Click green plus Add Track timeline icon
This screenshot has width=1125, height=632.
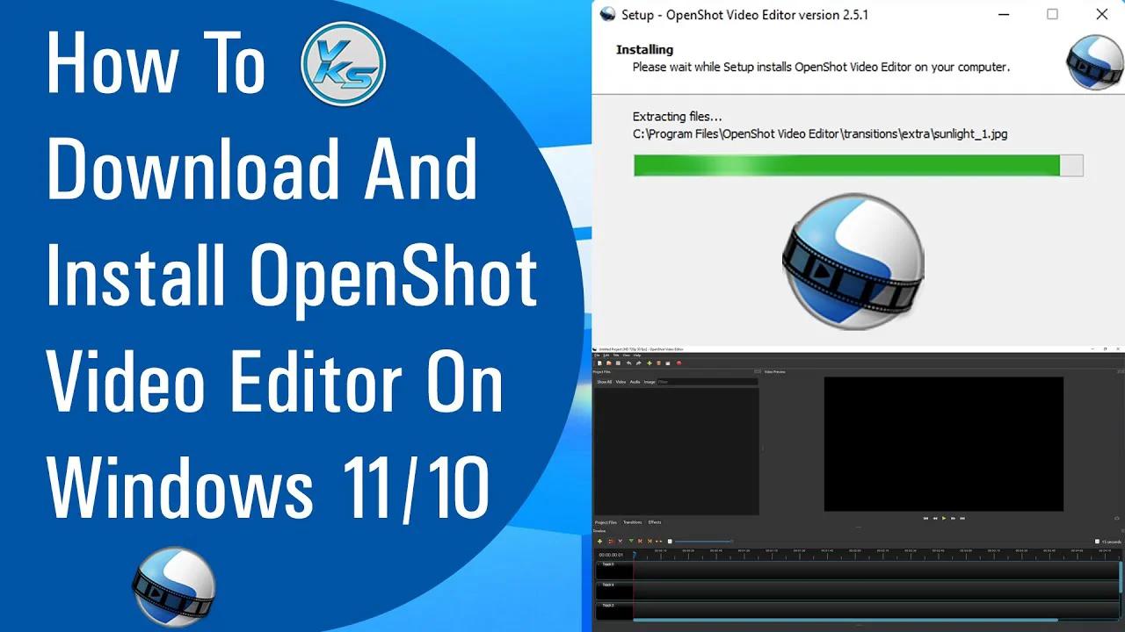click(x=599, y=542)
